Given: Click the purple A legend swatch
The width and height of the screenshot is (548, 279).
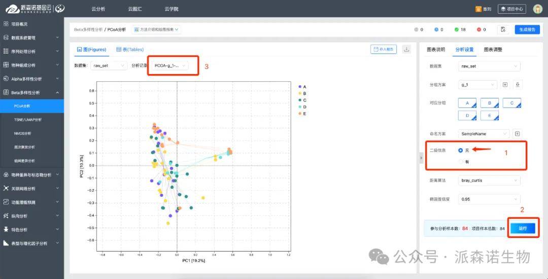Looking at the screenshot, I should click(x=300, y=87).
